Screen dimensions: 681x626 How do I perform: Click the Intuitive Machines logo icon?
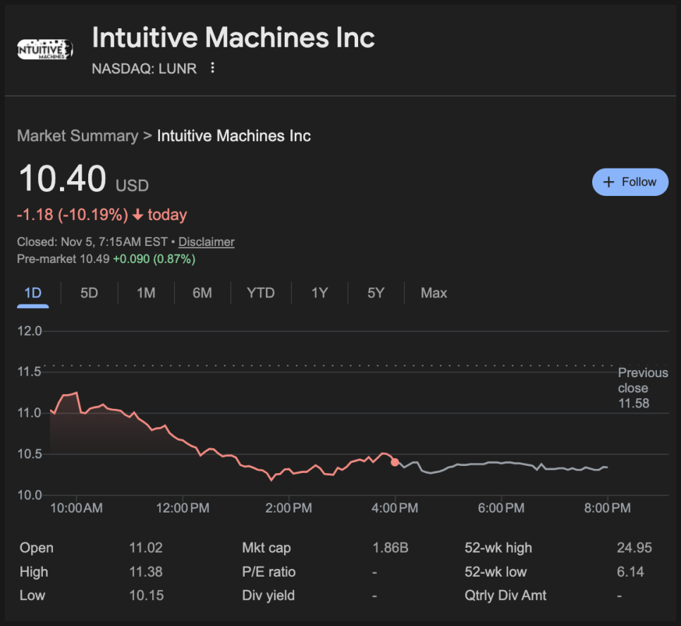point(44,50)
